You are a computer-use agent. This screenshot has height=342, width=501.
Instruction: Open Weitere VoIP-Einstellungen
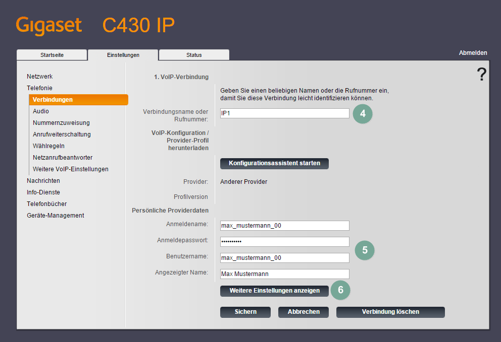pos(71,169)
